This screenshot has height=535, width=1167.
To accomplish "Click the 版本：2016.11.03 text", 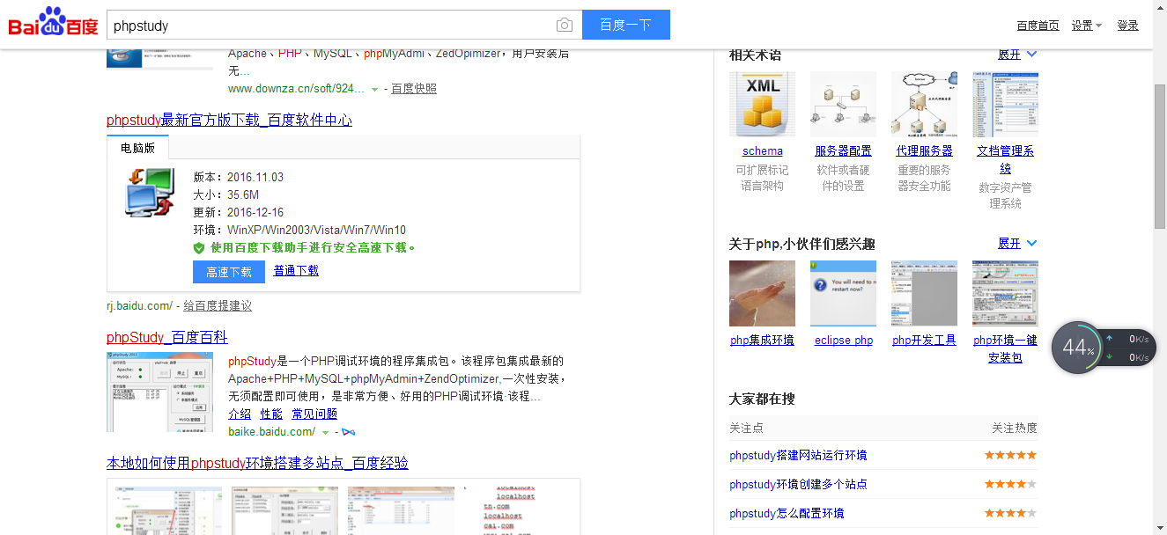I will point(239,178).
